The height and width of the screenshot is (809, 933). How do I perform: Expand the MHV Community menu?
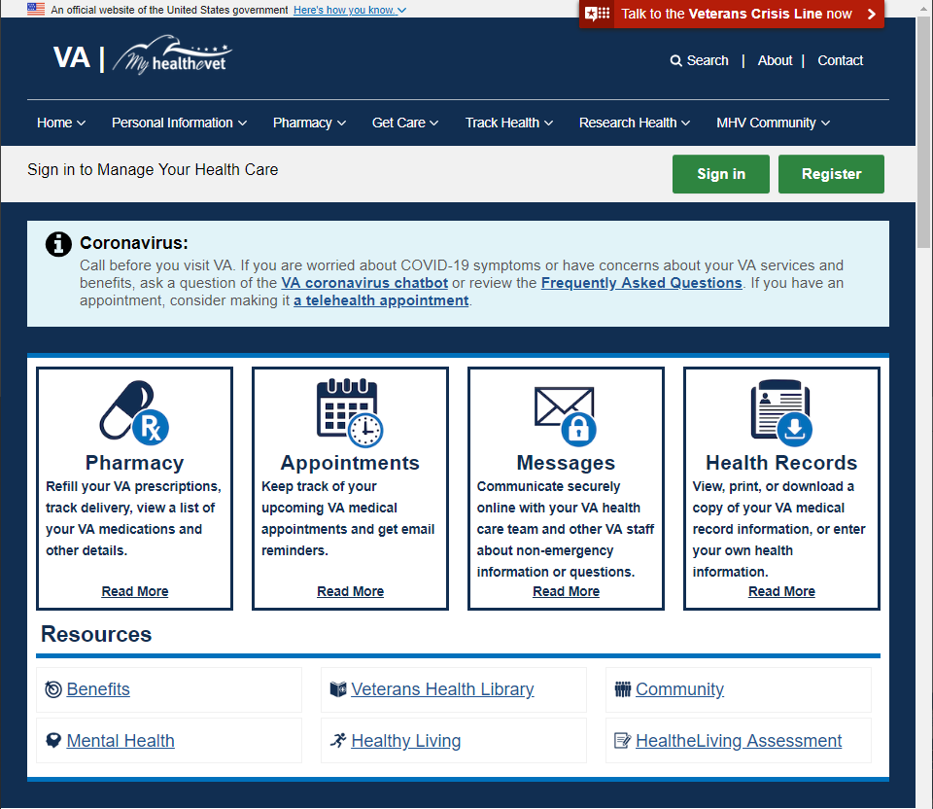(773, 123)
